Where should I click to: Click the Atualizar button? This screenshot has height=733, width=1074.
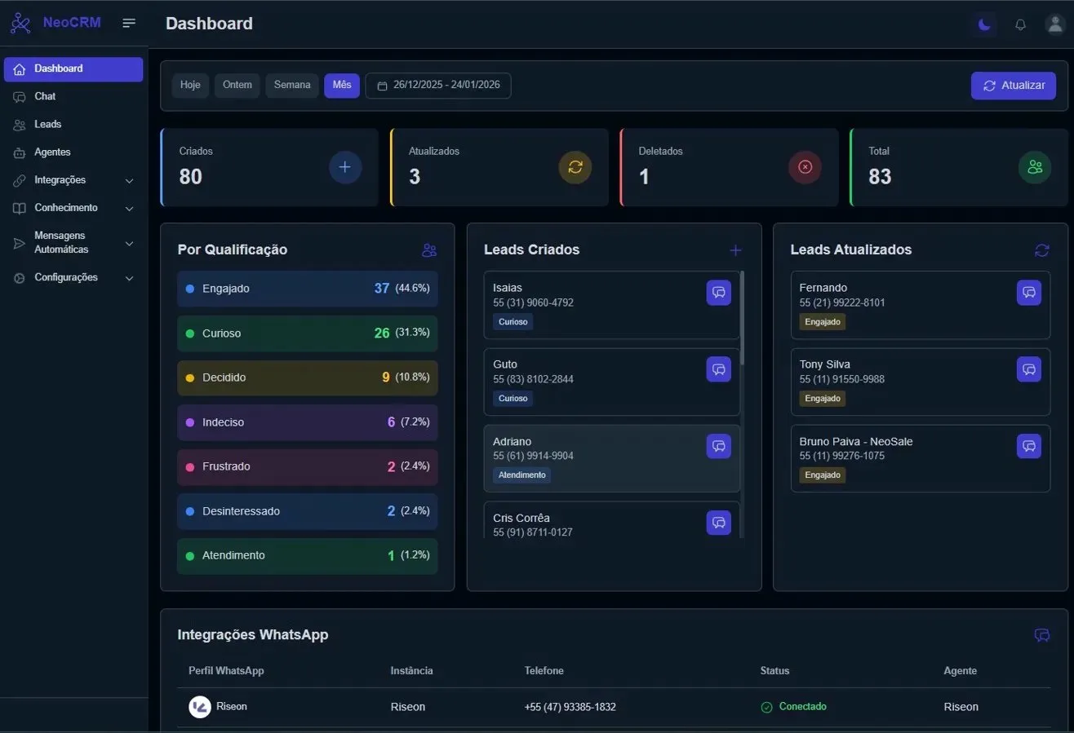click(x=1014, y=85)
